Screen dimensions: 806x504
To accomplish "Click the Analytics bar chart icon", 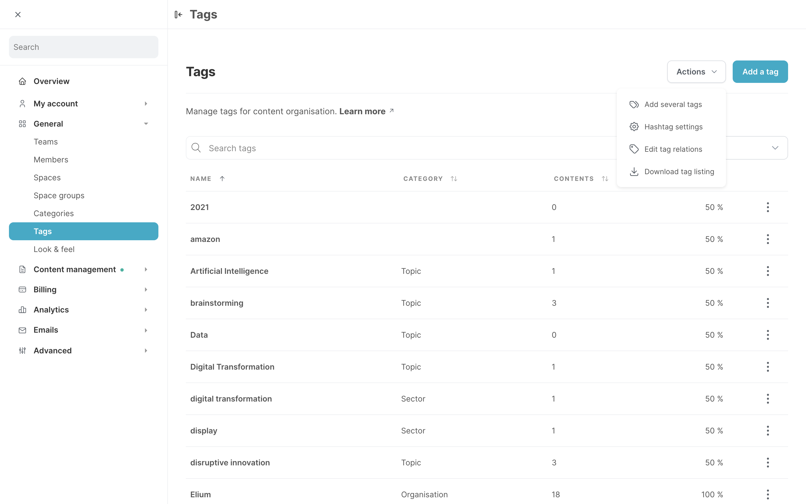I will click(x=22, y=310).
